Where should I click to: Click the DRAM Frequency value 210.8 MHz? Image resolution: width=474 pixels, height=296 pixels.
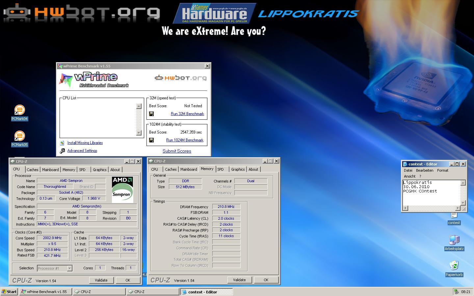coord(226,207)
